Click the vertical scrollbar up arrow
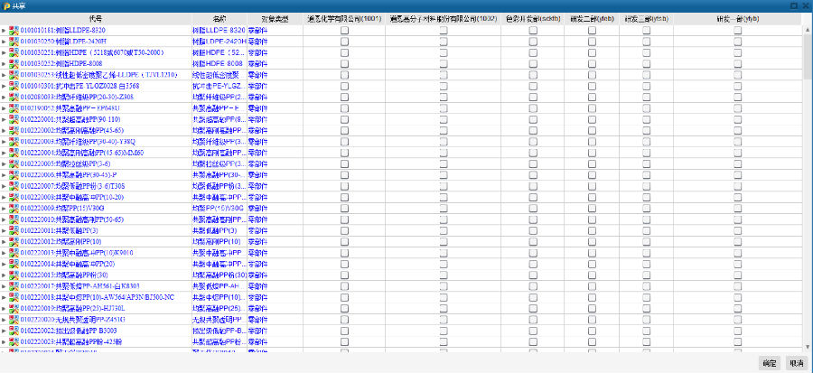Screen dimensions: 813x373 pyautogui.click(x=808, y=29)
